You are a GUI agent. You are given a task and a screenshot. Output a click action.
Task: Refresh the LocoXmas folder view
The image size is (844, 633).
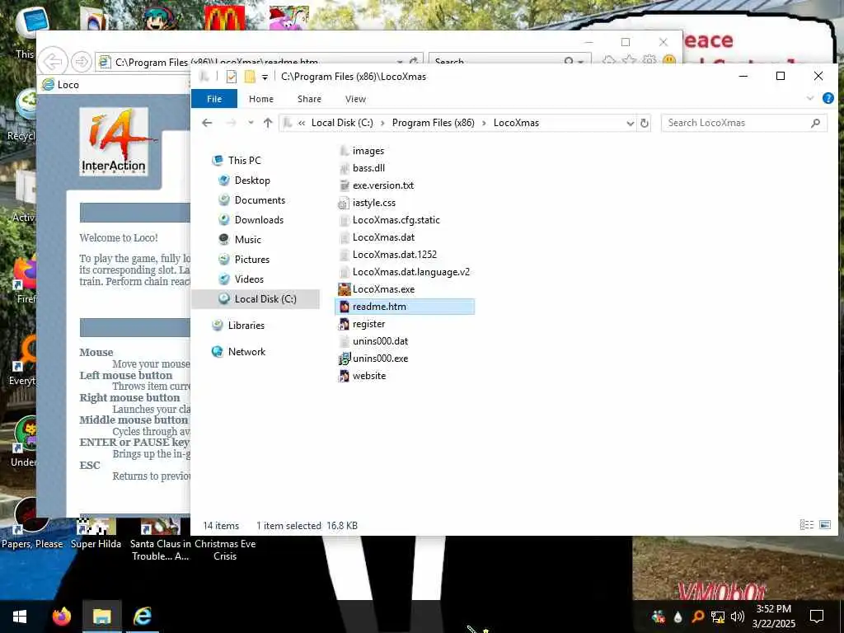(x=645, y=124)
